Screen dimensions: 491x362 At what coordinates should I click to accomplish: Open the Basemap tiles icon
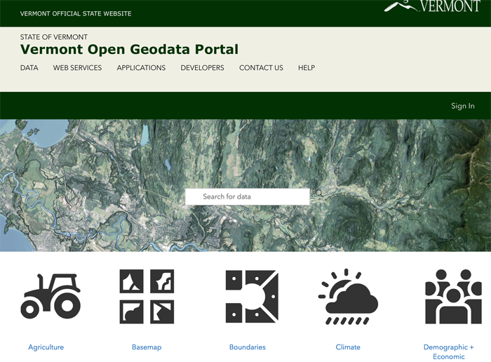pyautogui.click(x=147, y=296)
